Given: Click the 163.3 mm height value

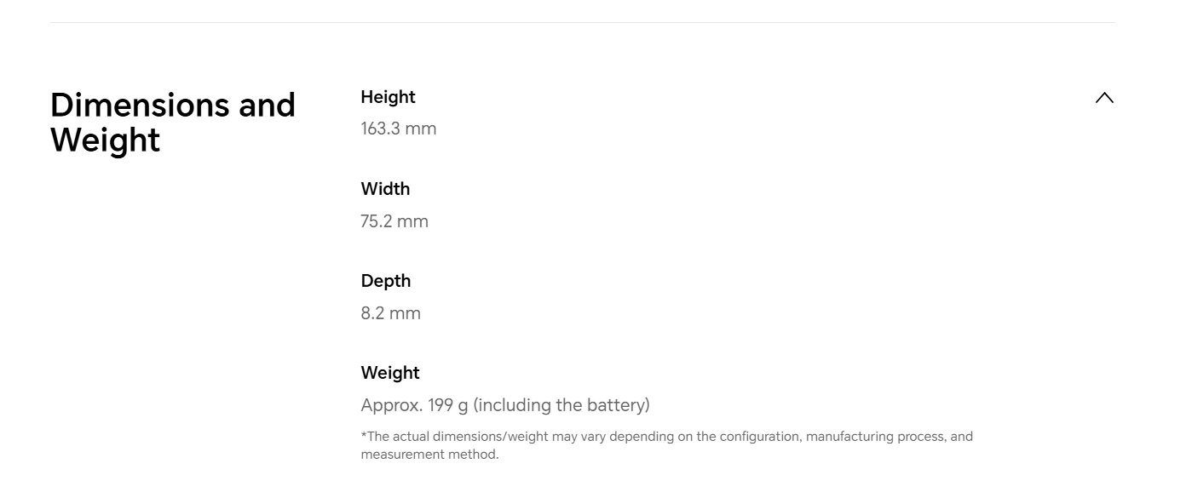Looking at the screenshot, I should click(x=398, y=129).
